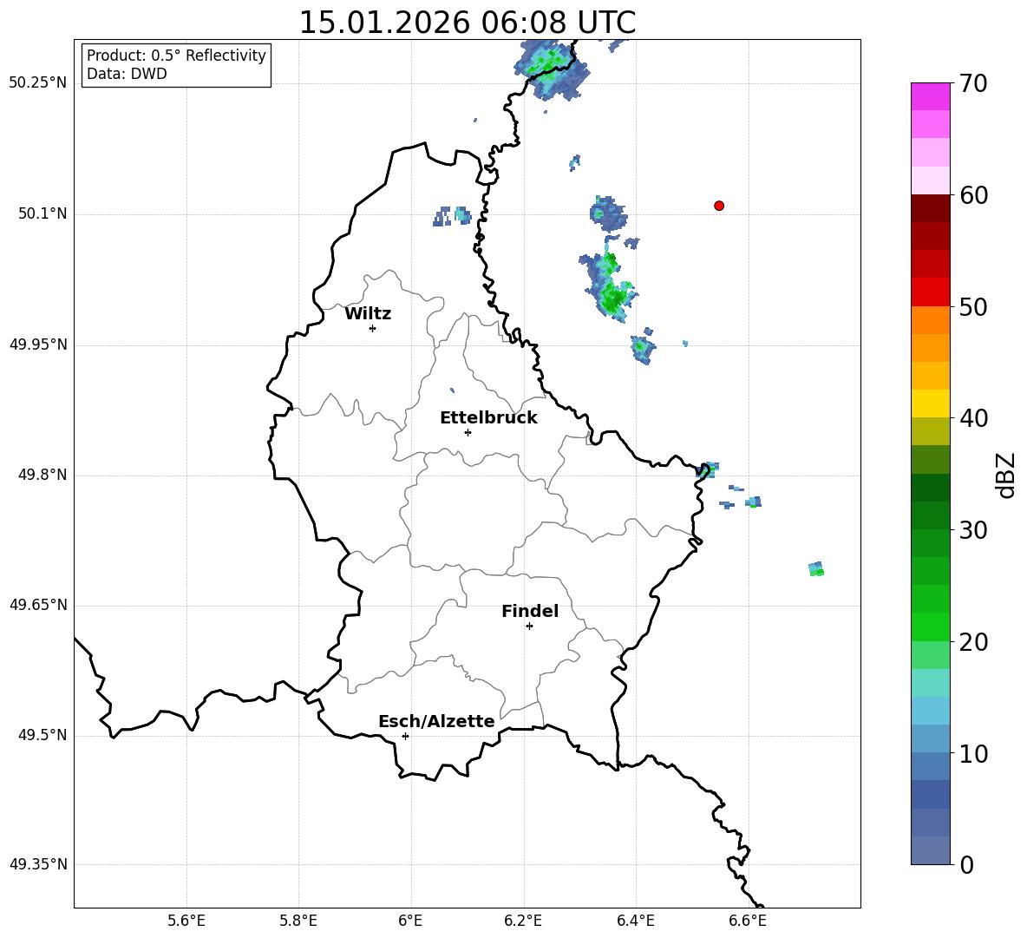The image size is (1027, 938).
Task: Click the Findel city label
Action: [x=530, y=611]
